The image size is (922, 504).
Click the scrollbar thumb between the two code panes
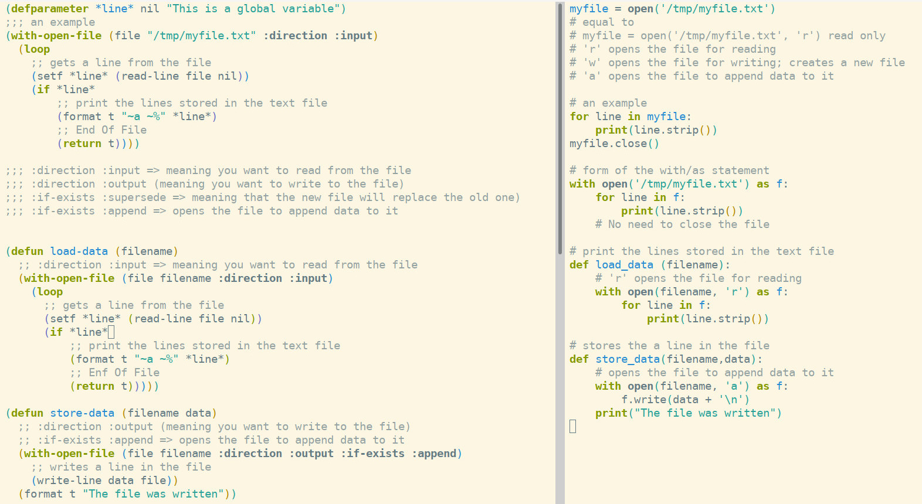tap(560, 128)
